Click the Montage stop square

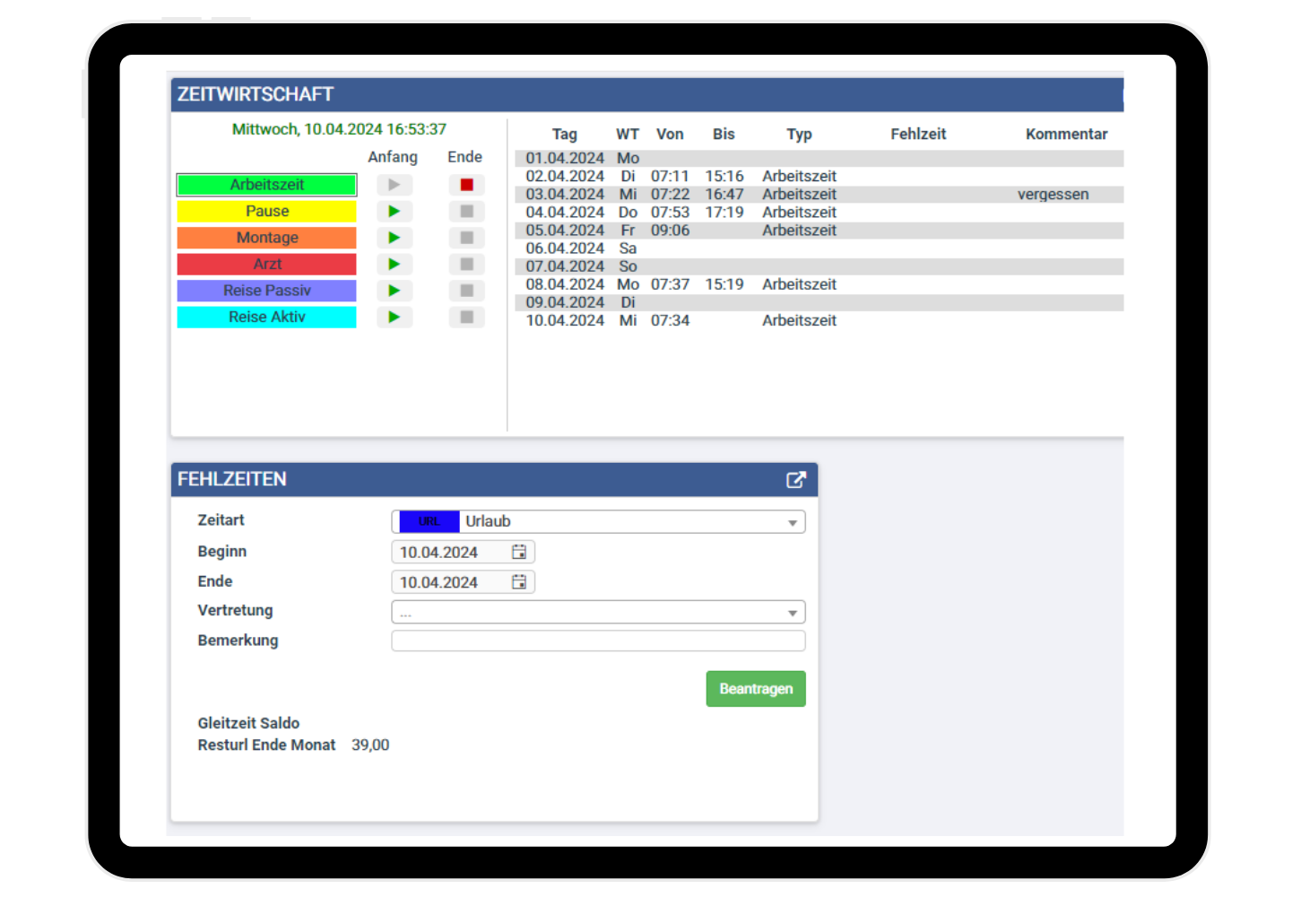[466, 238]
